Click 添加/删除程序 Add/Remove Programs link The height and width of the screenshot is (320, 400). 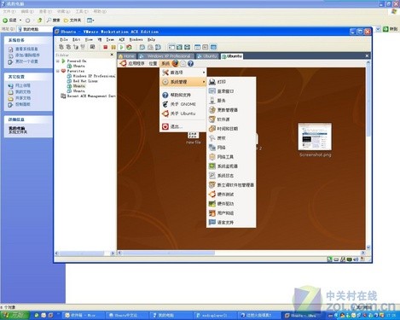(24, 55)
